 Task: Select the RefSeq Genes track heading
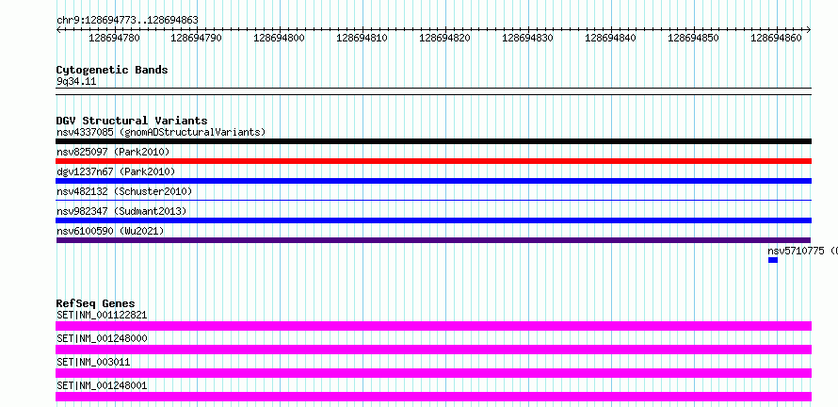tap(95, 303)
